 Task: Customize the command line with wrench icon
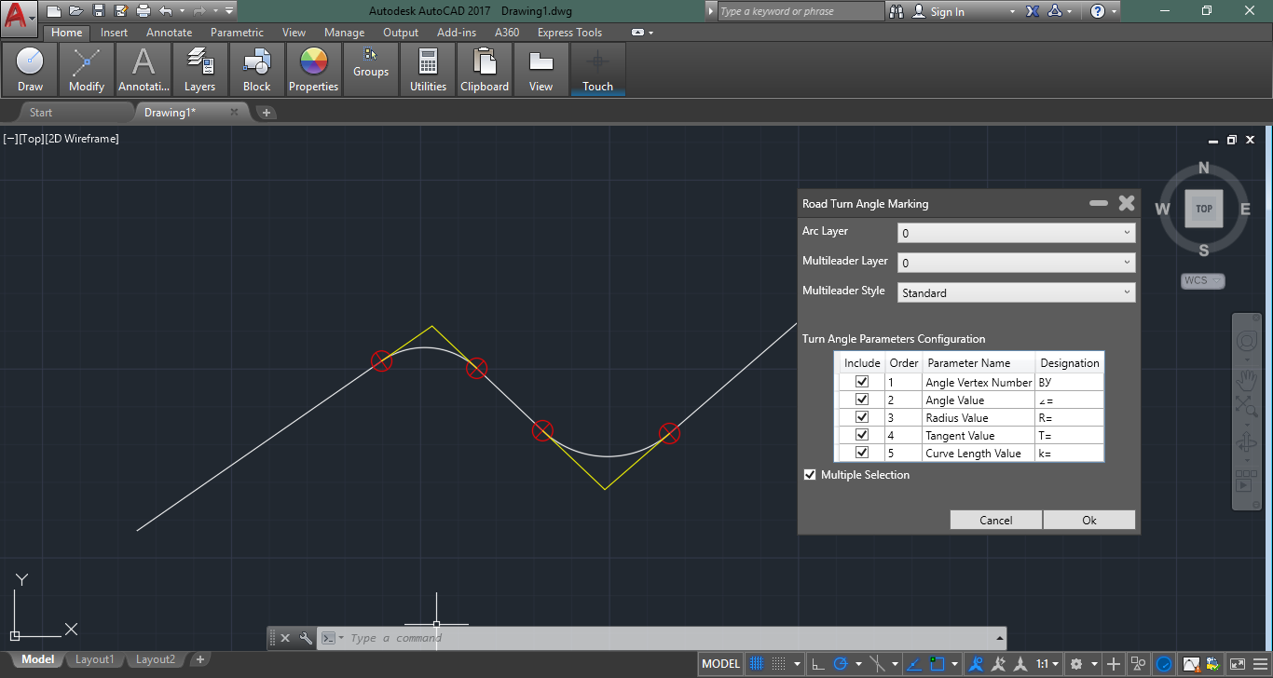(305, 638)
